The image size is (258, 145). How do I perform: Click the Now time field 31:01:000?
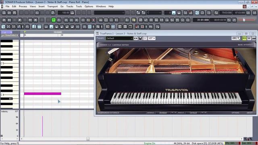[x=201, y=20]
